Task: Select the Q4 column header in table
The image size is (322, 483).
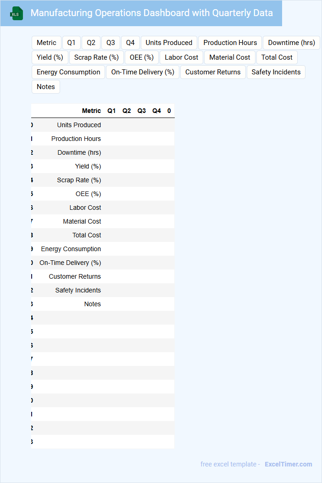Action: [x=156, y=111]
